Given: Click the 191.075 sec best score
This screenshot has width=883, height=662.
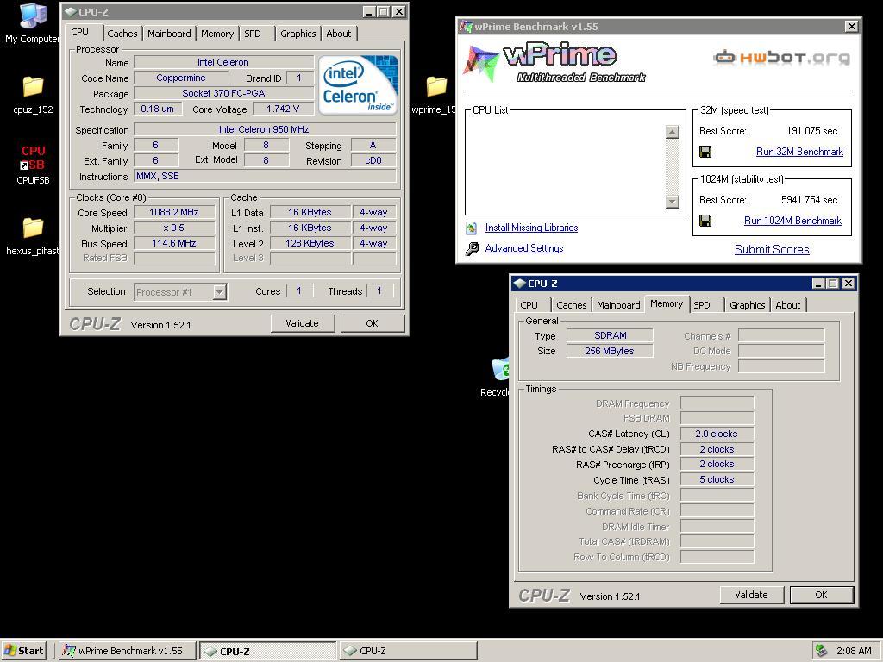Looking at the screenshot, I should pos(811,131).
